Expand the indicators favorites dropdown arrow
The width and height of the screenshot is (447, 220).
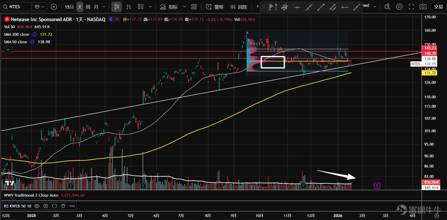click(184, 7)
